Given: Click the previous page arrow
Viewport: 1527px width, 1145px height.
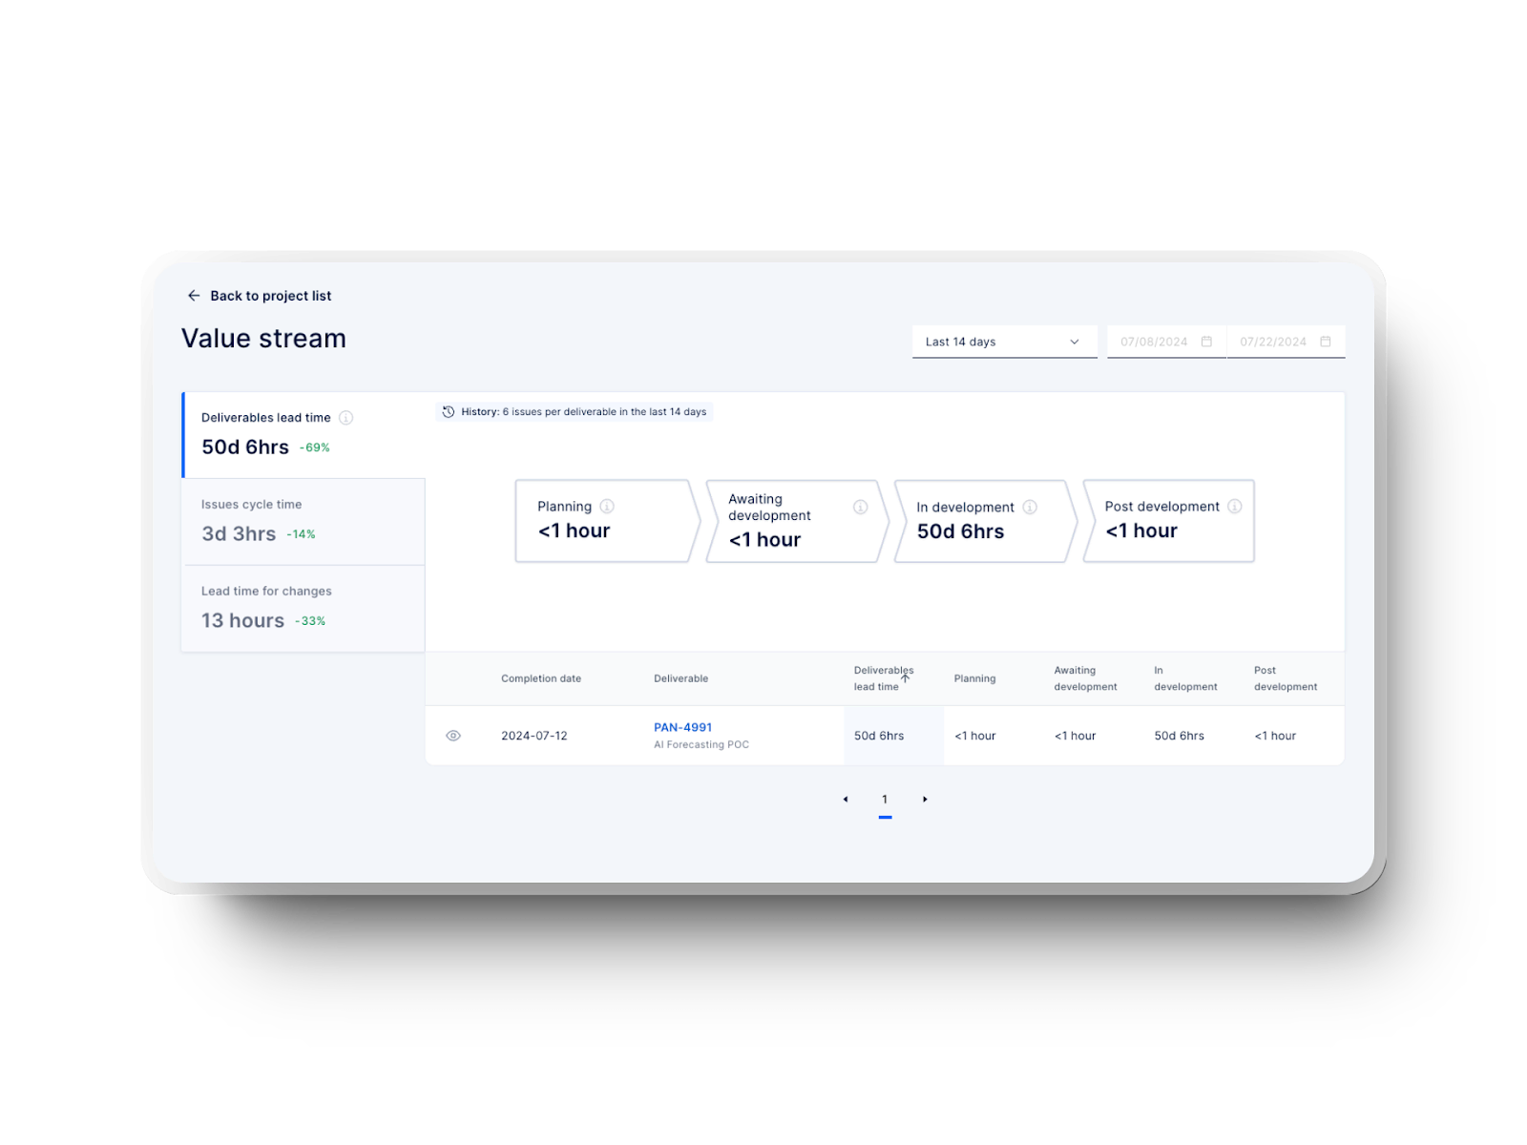Looking at the screenshot, I should pyautogui.click(x=846, y=799).
